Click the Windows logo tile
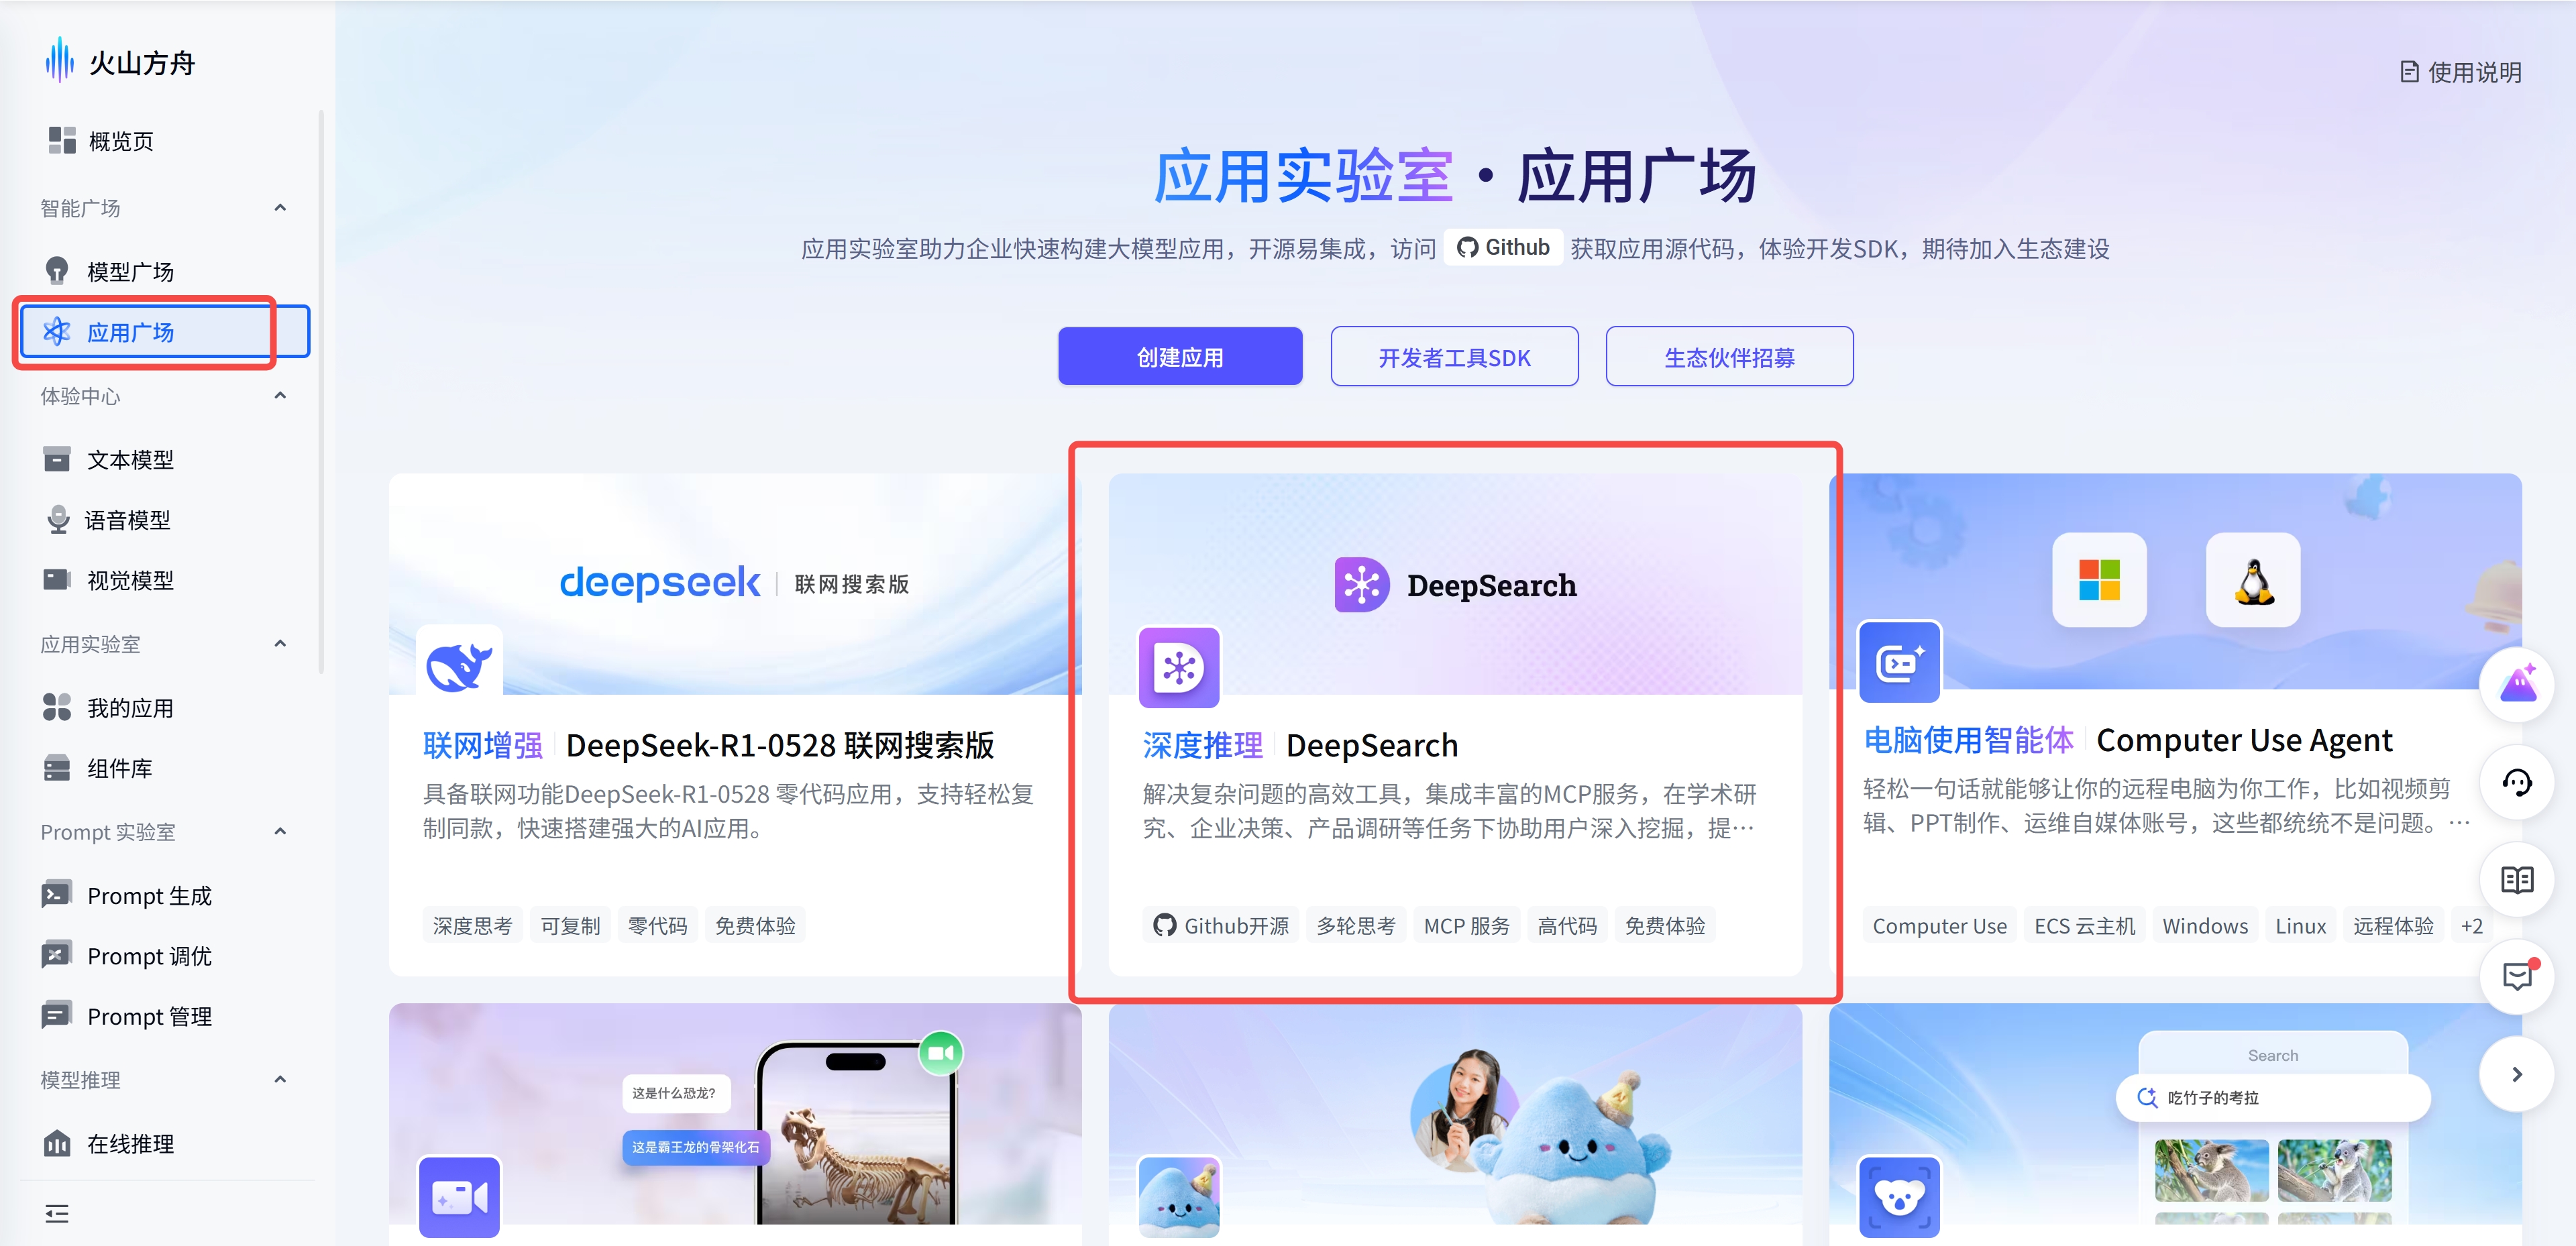Screen dimensions: 2576x1246 pos(2099,580)
